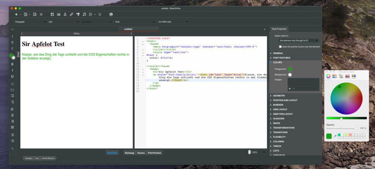The height and width of the screenshot is (169, 375).
Task: Open the Arial font dropdown
Action: 135,22
